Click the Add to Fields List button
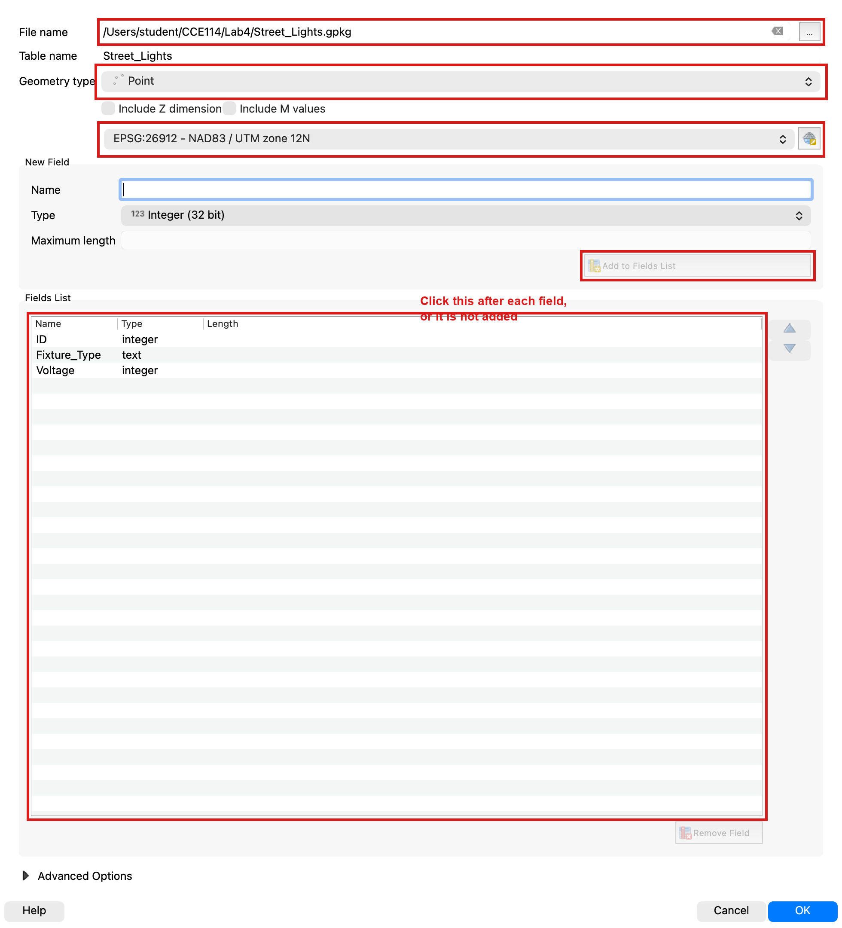Image resolution: width=842 pixels, height=928 pixels. 698,266
